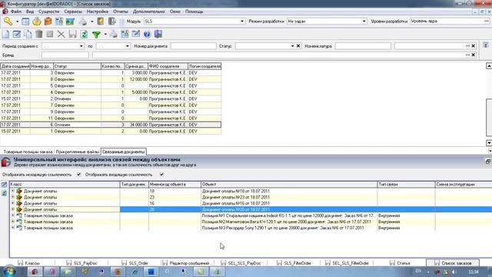492x277 pixels.
Task: Click the orders table scroll-up arrow
Action: pyautogui.click(x=489, y=66)
